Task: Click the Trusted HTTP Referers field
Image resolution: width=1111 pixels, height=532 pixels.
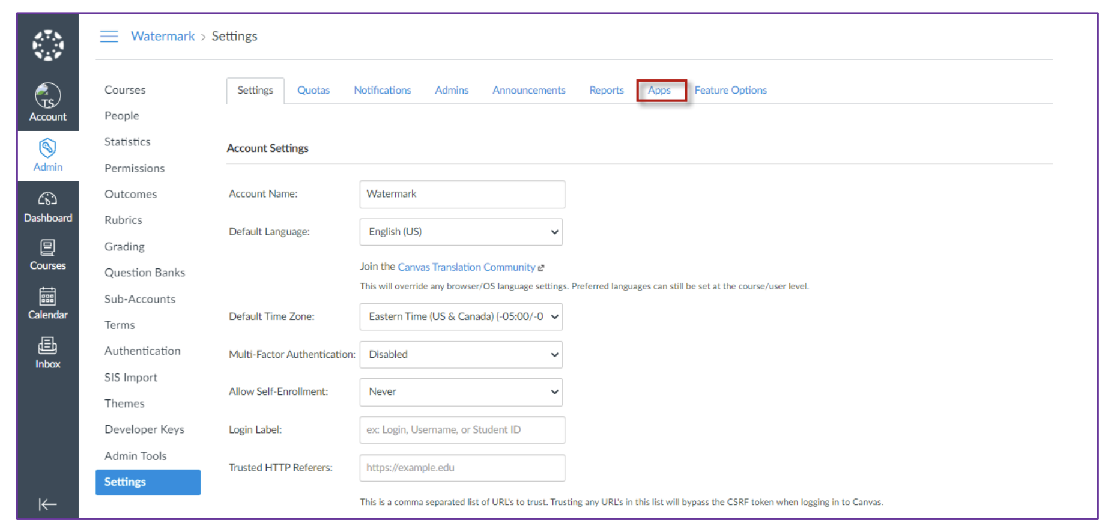Action: [462, 468]
